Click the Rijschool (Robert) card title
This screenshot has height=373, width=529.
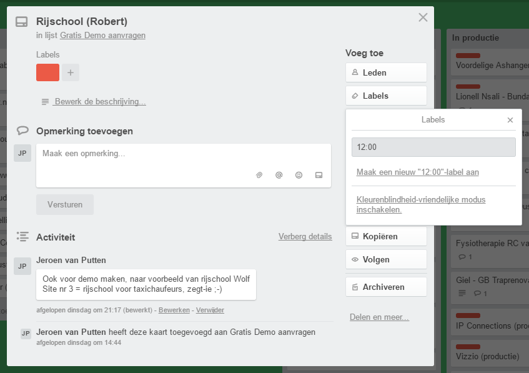[x=82, y=21]
